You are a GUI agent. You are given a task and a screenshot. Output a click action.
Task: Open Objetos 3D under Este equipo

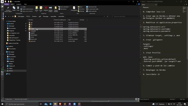point(11,66)
